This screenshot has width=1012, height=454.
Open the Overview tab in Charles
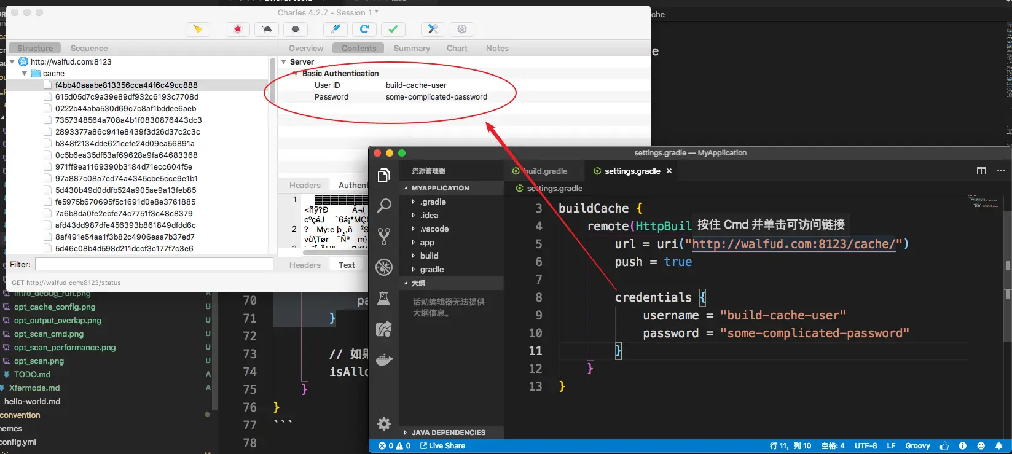tap(306, 48)
